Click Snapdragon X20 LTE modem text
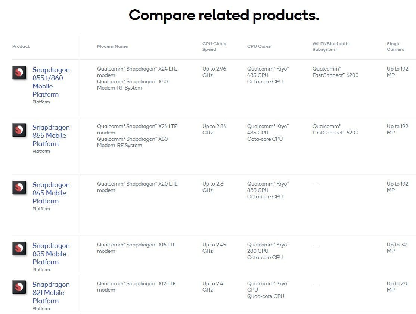The width and height of the screenshot is (416, 314). 137,187
